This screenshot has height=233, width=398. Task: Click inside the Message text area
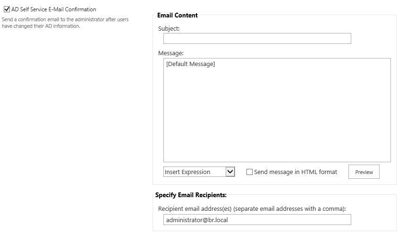coord(277,110)
